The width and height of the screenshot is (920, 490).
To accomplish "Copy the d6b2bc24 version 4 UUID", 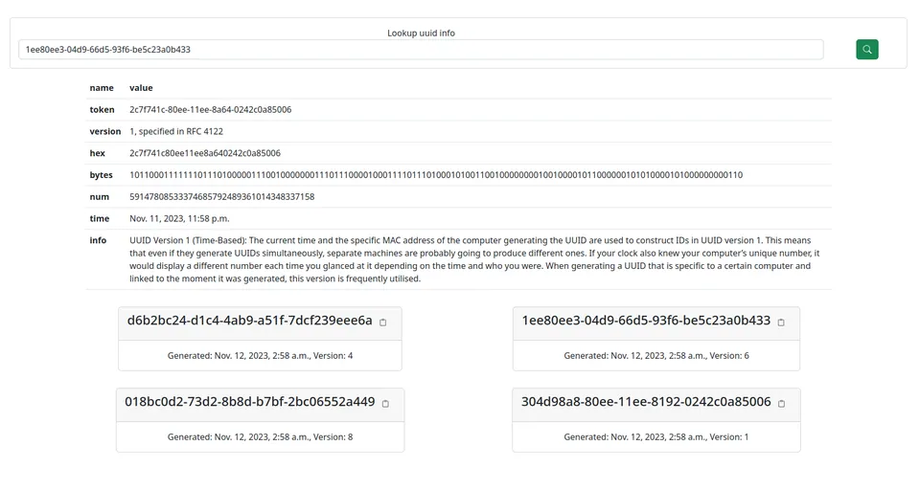I will tap(383, 323).
